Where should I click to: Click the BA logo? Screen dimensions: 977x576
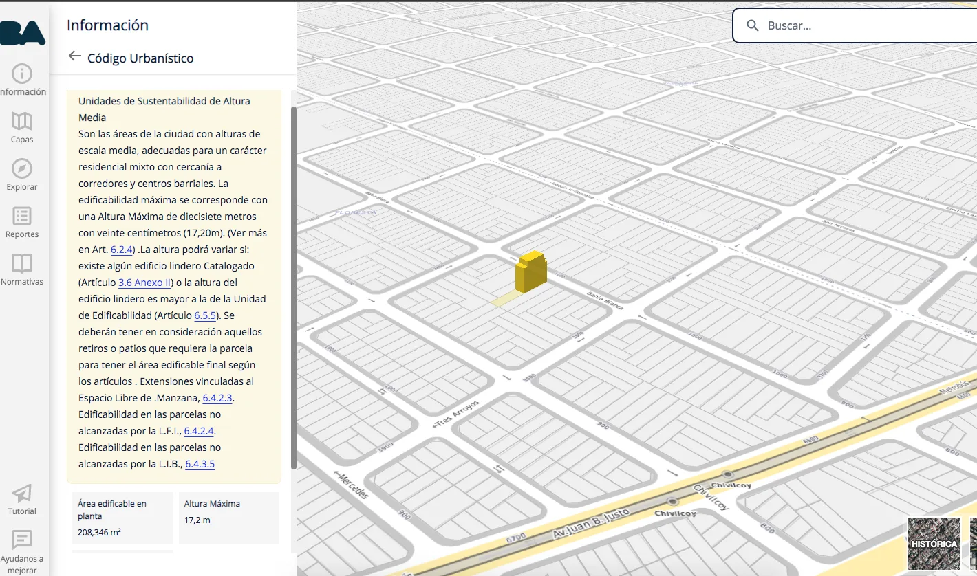tap(22, 32)
